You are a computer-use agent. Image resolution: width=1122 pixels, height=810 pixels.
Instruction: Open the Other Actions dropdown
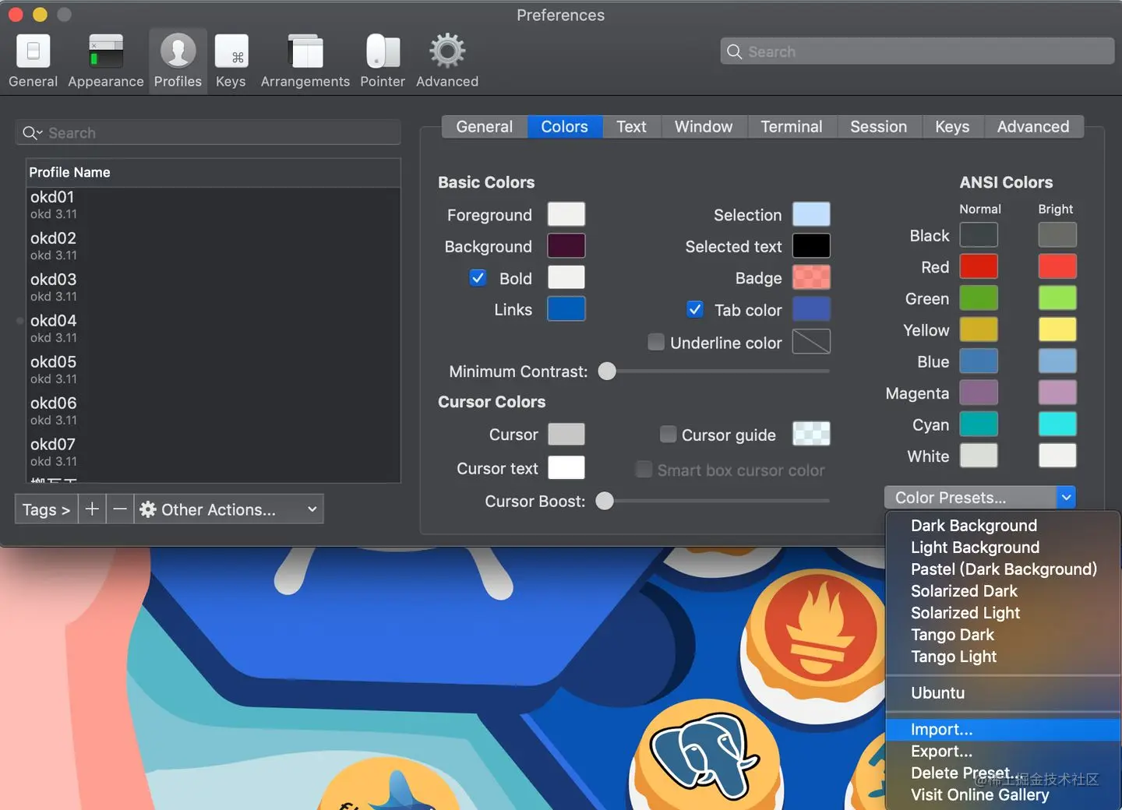pos(229,509)
